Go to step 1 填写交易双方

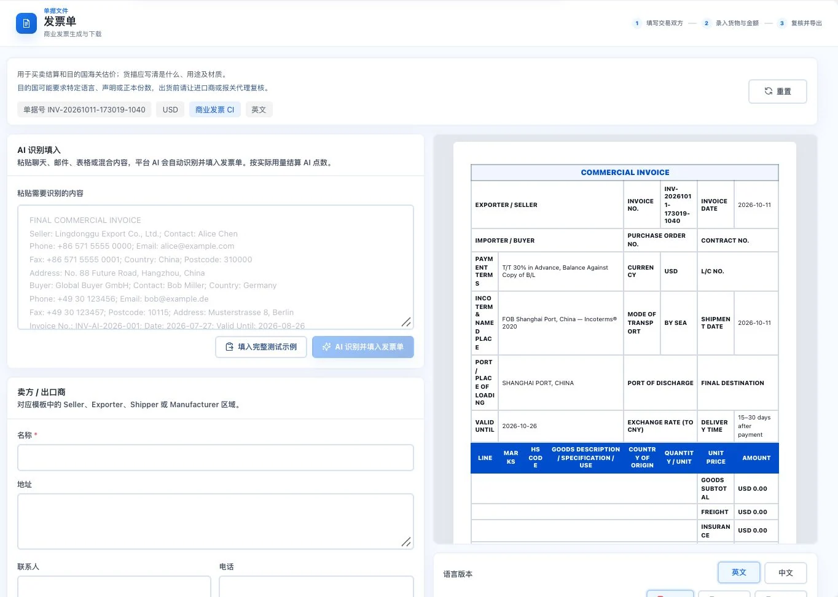pyautogui.click(x=658, y=23)
